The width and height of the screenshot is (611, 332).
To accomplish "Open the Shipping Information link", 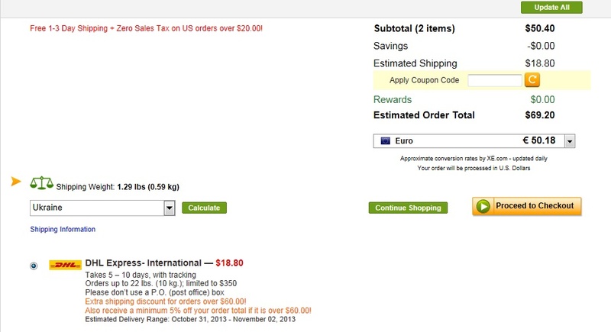I will point(63,229).
